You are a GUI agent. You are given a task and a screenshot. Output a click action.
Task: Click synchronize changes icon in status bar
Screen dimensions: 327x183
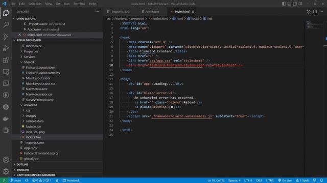pyautogui.click(x=27, y=180)
